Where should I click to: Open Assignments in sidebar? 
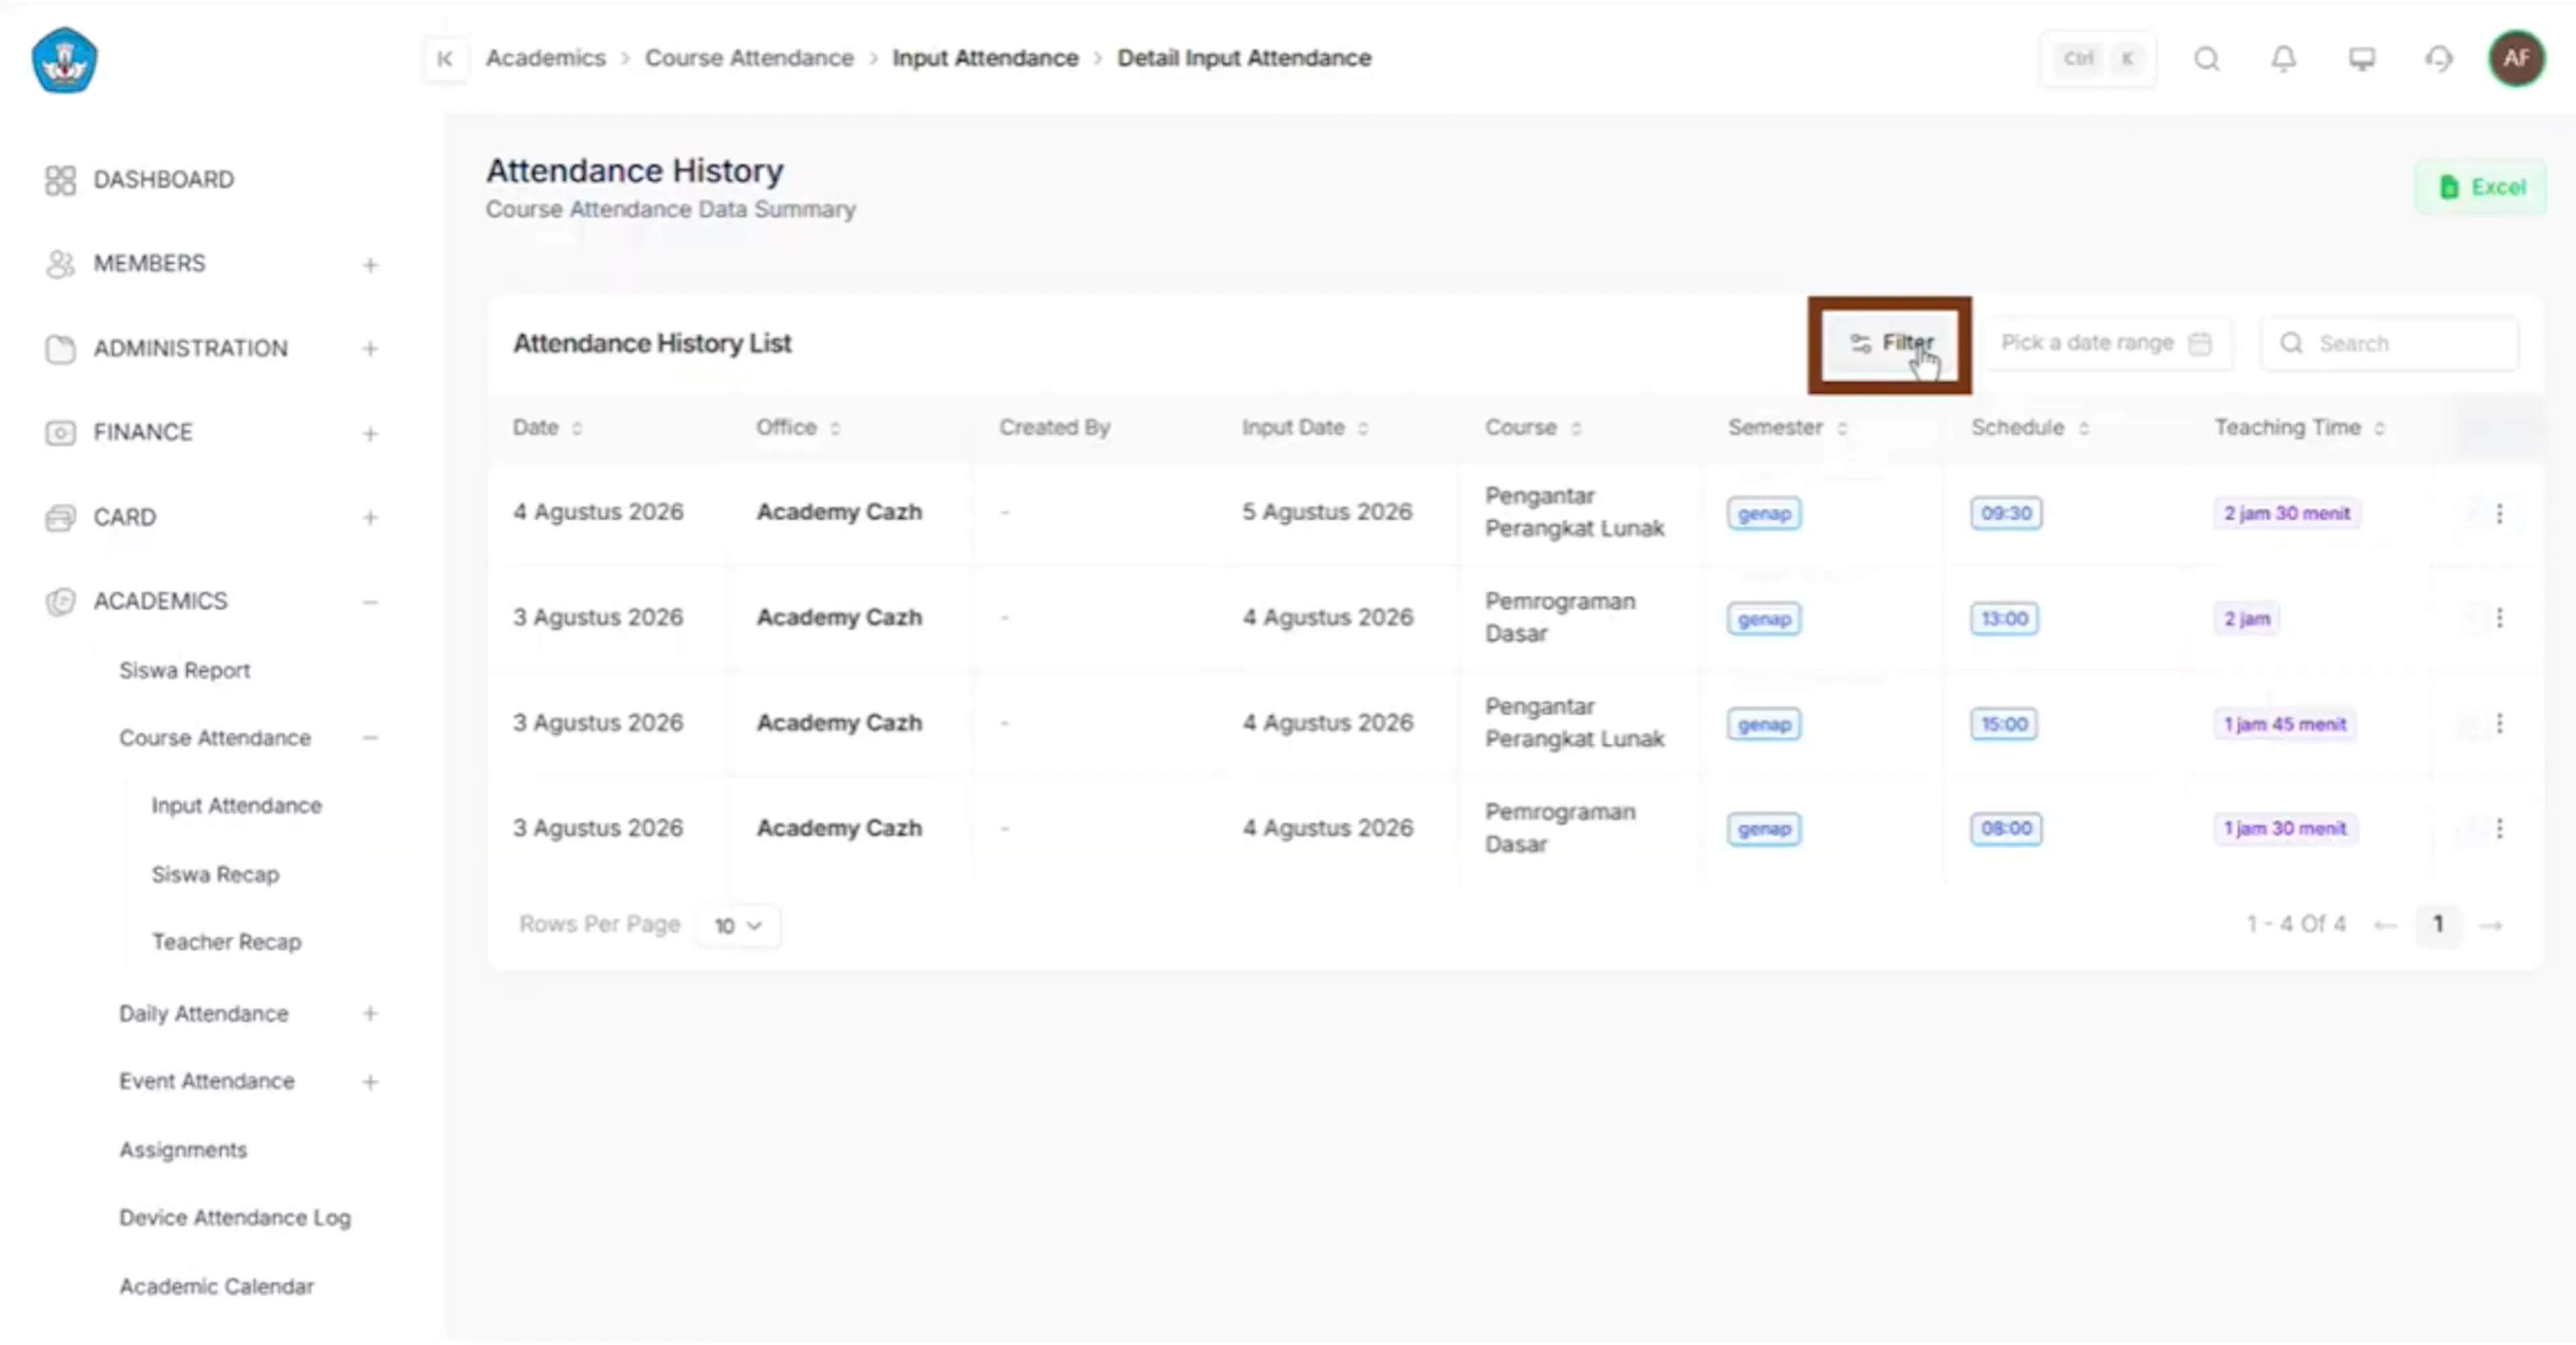[183, 1150]
